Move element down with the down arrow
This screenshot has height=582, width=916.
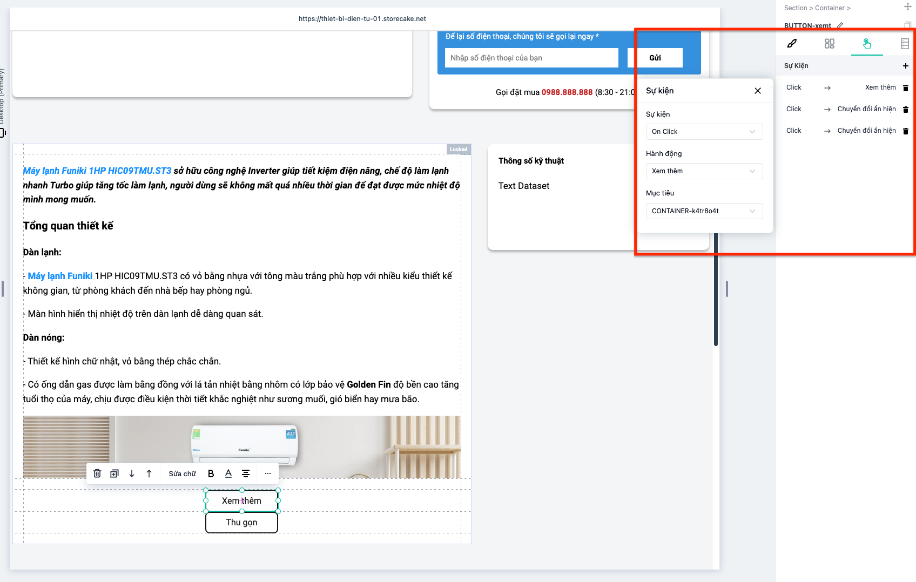(132, 473)
